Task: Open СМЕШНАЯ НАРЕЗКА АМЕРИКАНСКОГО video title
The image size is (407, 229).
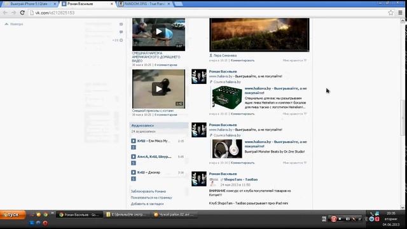Action: (156, 57)
